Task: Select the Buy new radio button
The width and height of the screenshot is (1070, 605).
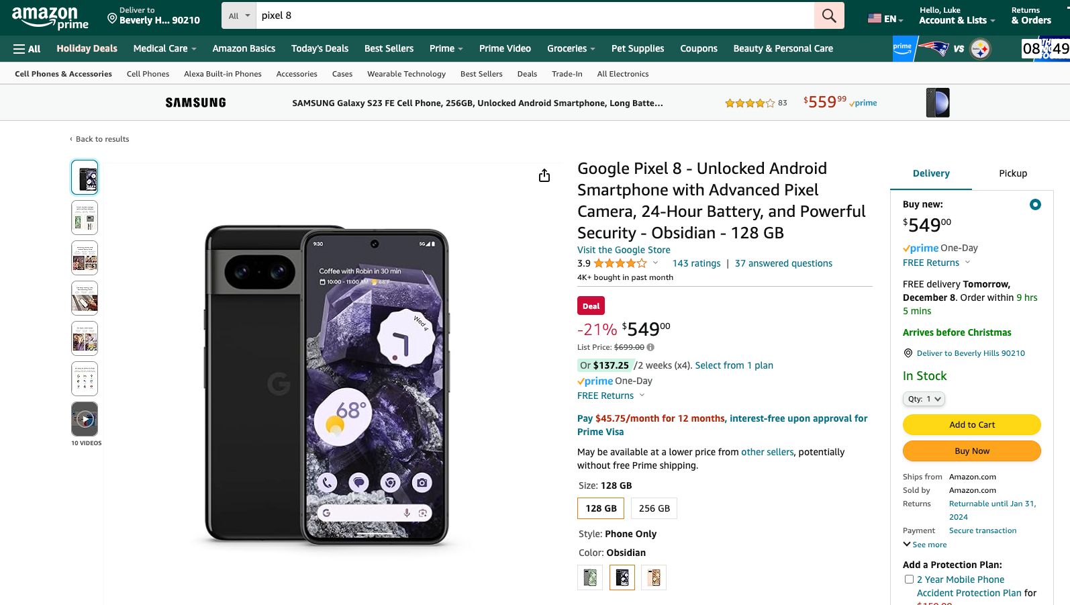Action: point(1035,204)
